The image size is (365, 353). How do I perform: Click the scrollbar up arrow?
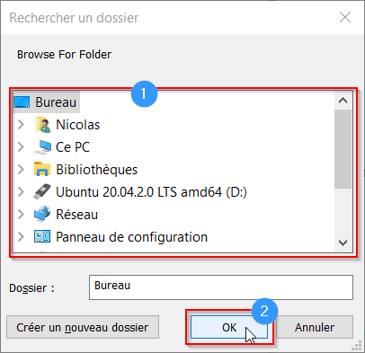pyautogui.click(x=343, y=101)
